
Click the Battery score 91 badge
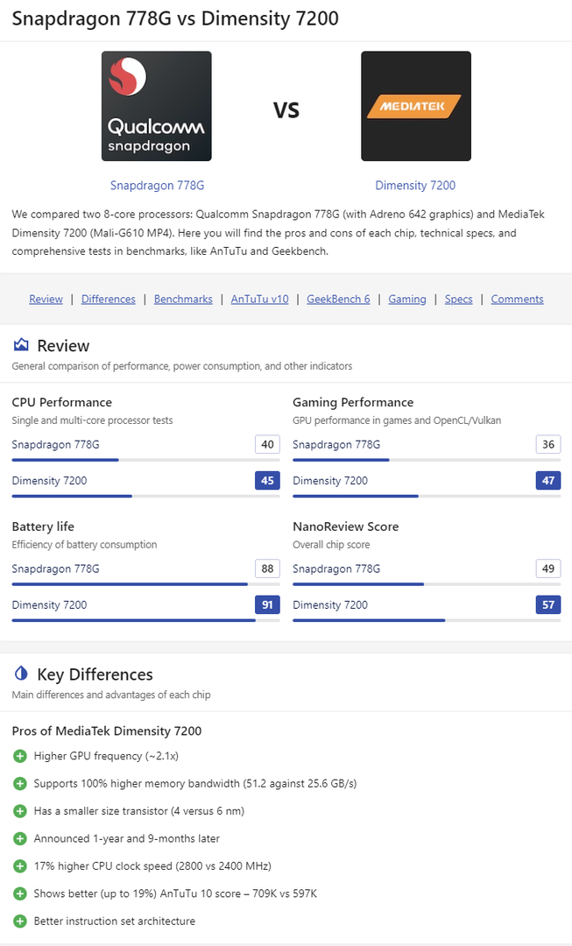tap(267, 605)
